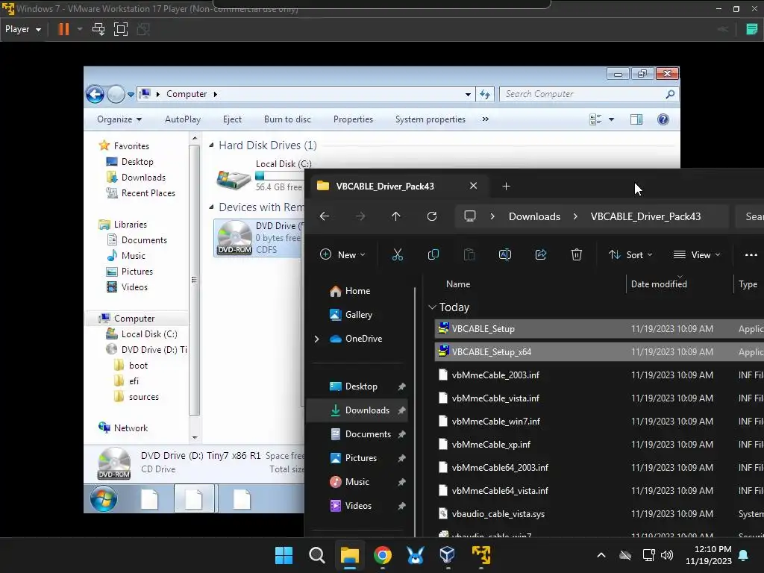Open the View dropdown
The width and height of the screenshot is (764, 573).
pyautogui.click(x=697, y=255)
